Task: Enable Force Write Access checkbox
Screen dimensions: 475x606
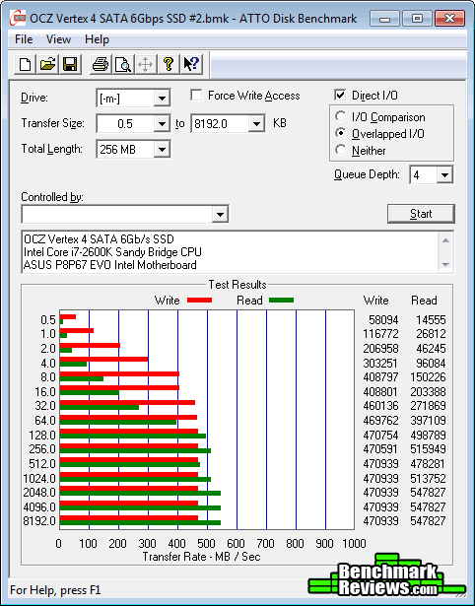Action: point(196,95)
